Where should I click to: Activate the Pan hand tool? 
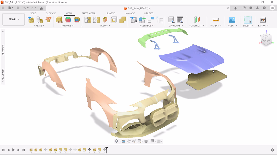click(x=129, y=141)
